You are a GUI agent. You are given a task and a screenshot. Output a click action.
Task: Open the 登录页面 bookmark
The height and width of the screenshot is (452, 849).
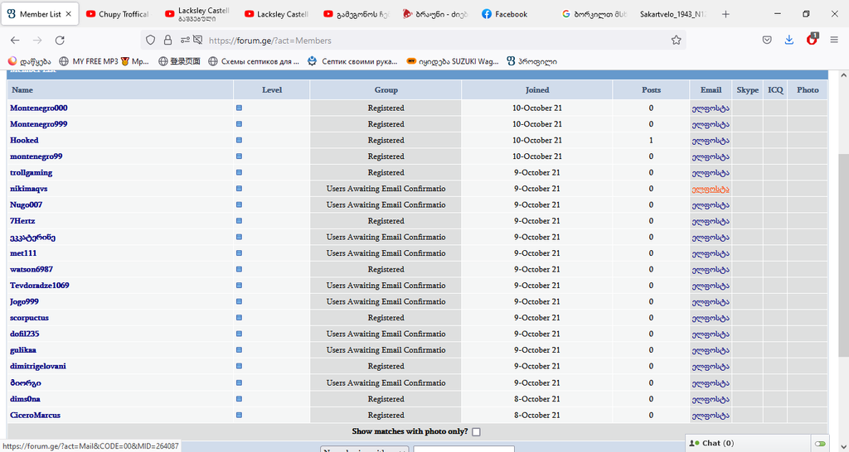point(179,61)
